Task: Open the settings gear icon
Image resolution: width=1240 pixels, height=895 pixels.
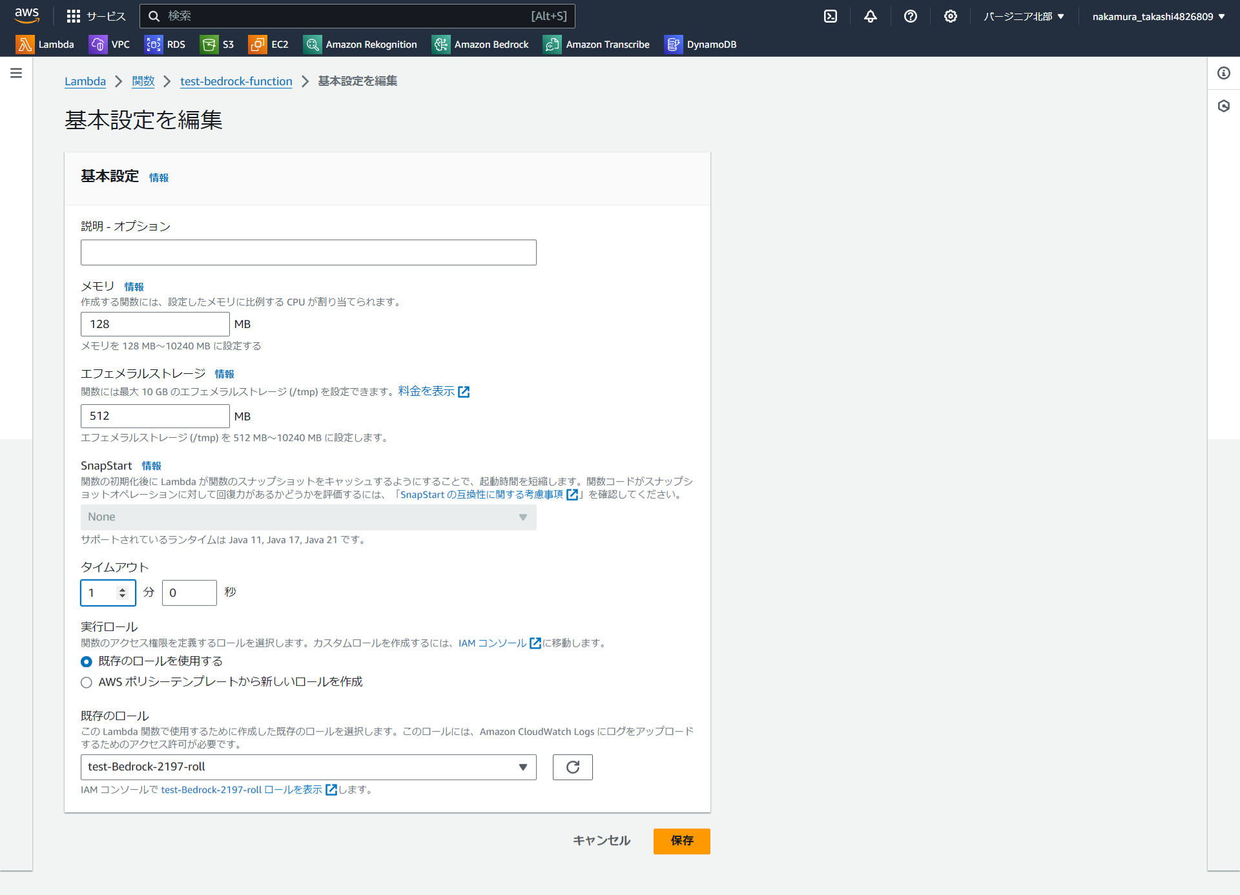Action: (950, 16)
